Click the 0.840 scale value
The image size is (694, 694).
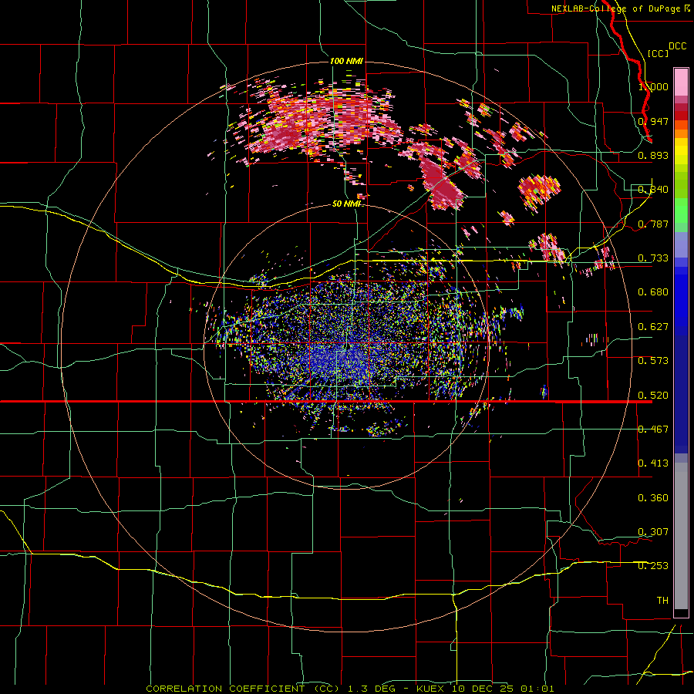pos(653,190)
